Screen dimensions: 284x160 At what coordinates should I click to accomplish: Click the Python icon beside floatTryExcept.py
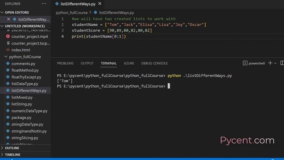[x=8, y=77]
